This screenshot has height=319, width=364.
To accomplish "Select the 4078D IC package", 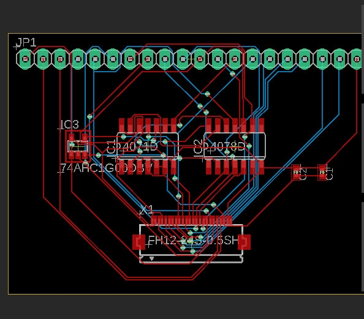I will pyautogui.click(x=235, y=146).
